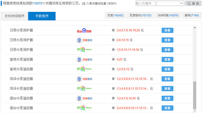Viewport: 202px width, 113px height.
Task: Filter by 360好搜(14255) results
Action: point(168,15)
